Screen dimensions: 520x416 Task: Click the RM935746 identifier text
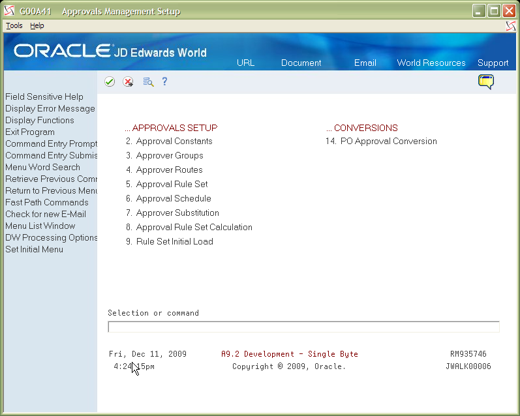pyautogui.click(x=468, y=353)
